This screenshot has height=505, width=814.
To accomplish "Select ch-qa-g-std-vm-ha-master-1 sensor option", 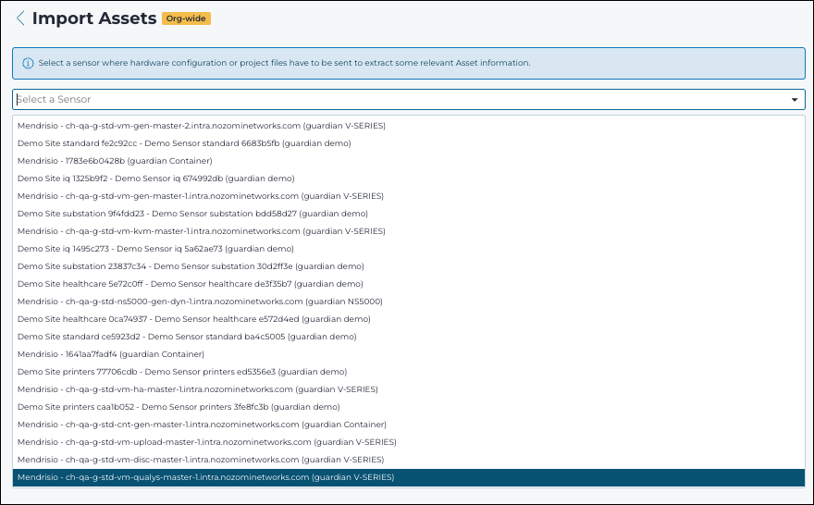I will pyautogui.click(x=409, y=389).
